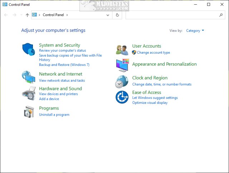Open Appearance and Personalization heading link
The height and width of the screenshot is (173, 229).
click(165, 64)
